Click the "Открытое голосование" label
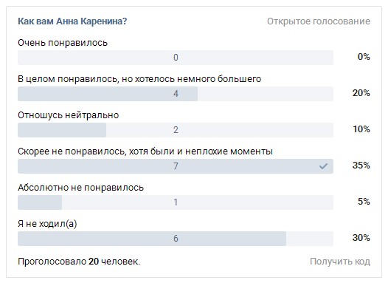The image size is (388, 283). coord(319,21)
